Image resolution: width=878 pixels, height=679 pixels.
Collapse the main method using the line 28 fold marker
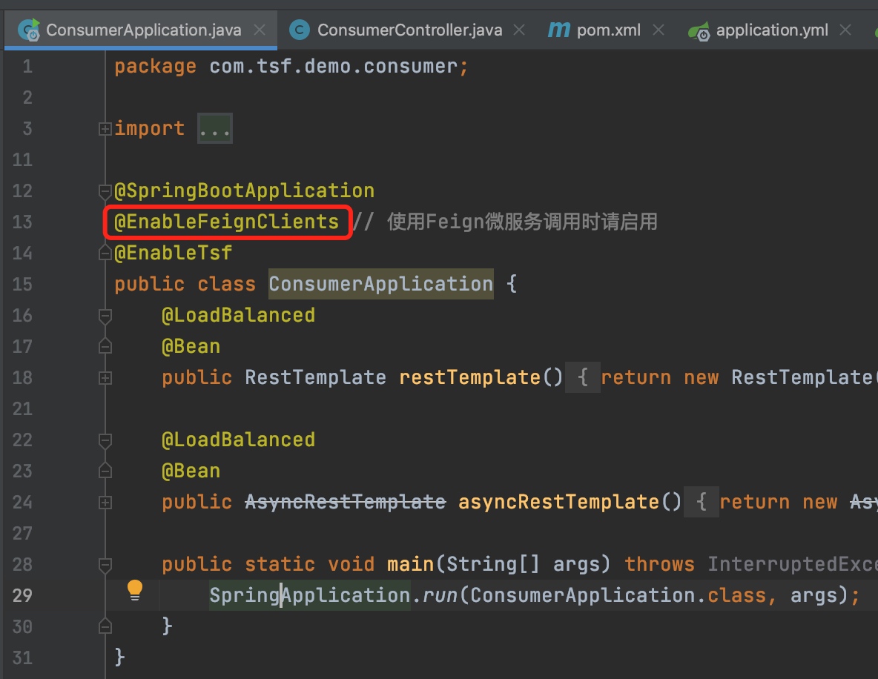click(x=105, y=565)
